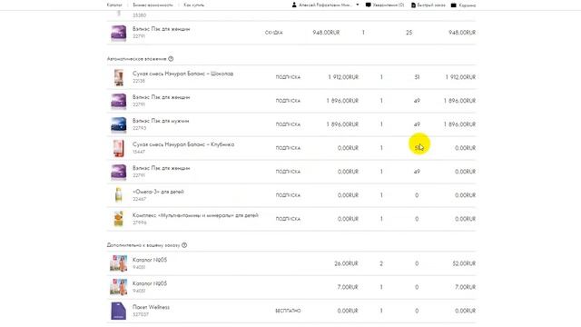Select the 52.00RUR total for Каталог №05
The image size is (581, 327).
(x=464, y=263)
